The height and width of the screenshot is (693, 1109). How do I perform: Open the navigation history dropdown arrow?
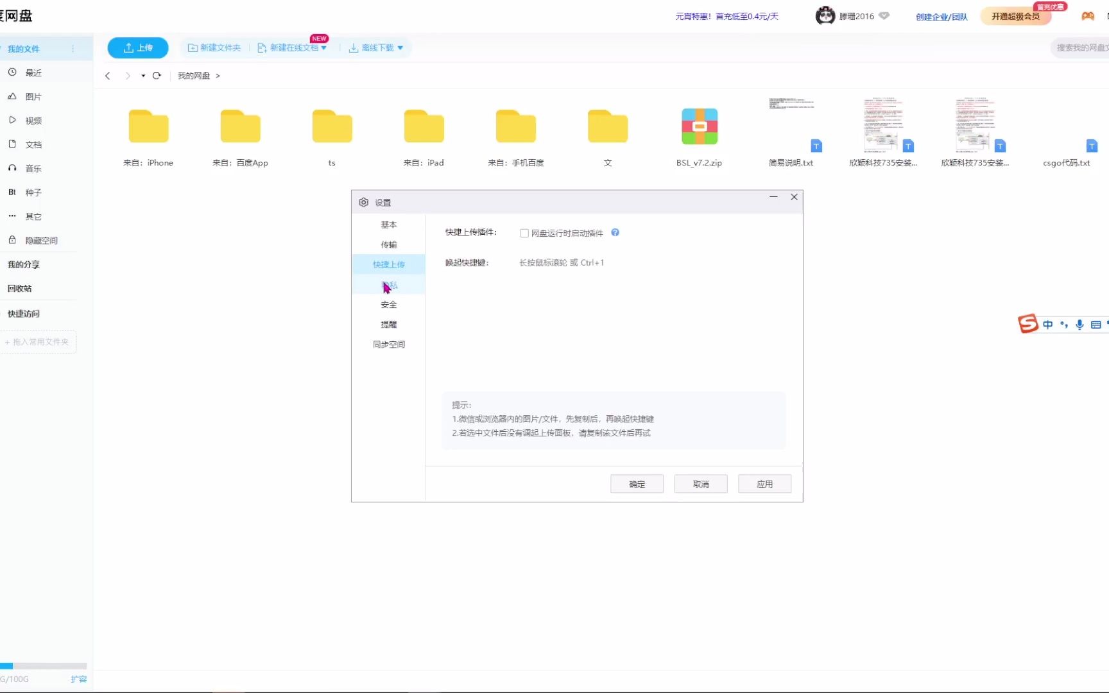tap(143, 76)
